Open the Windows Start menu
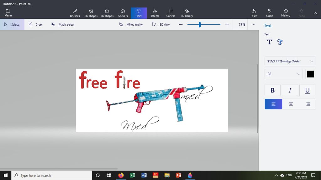This screenshot has height=180, width=321. click(x=6, y=175)
